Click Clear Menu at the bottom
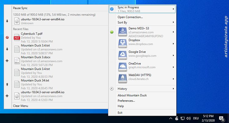This screenshot has width=229, height=123. 20,106
